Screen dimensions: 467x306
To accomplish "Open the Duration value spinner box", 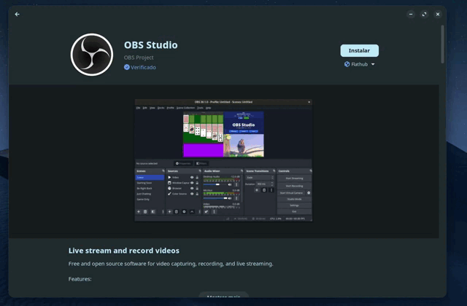I will [x=265, y=184].
